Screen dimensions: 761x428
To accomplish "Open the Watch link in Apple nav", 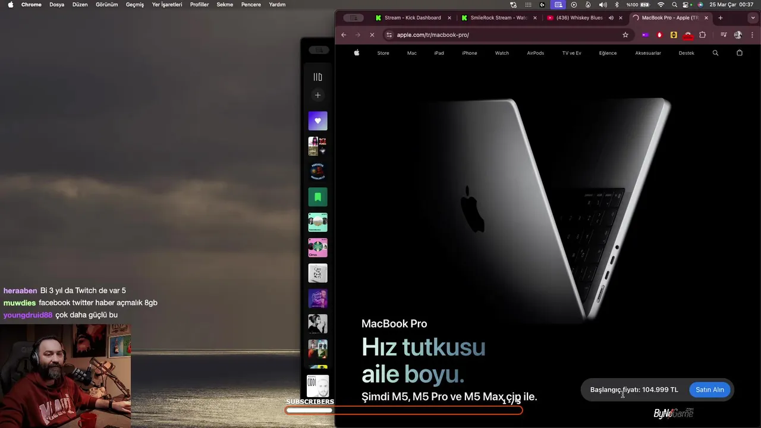I will click(502, 53).
